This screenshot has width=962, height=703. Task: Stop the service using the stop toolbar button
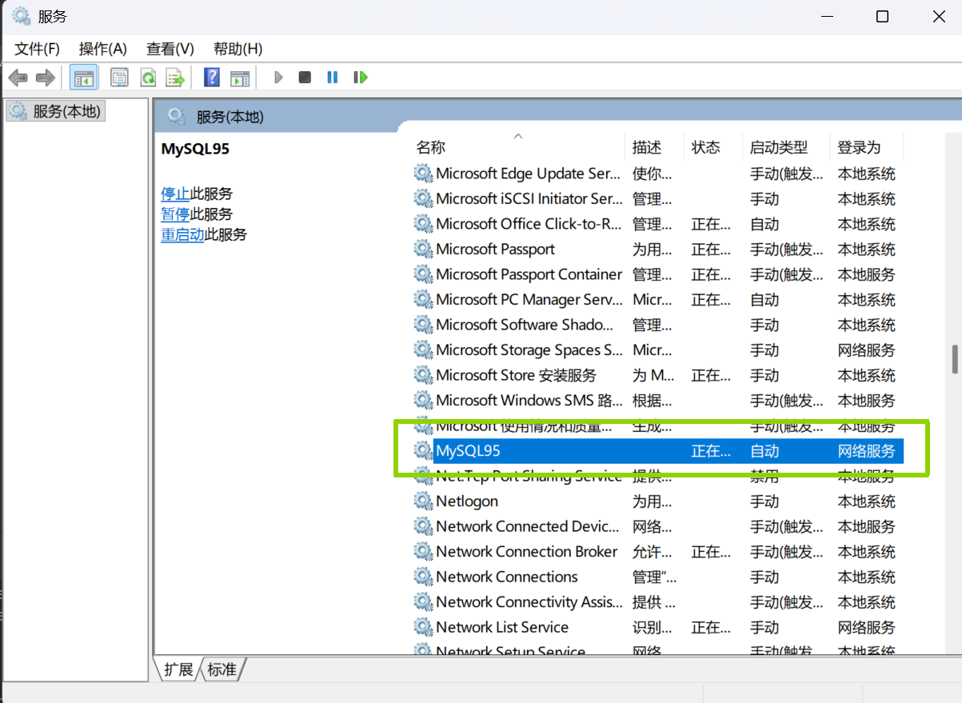[304, 77]
